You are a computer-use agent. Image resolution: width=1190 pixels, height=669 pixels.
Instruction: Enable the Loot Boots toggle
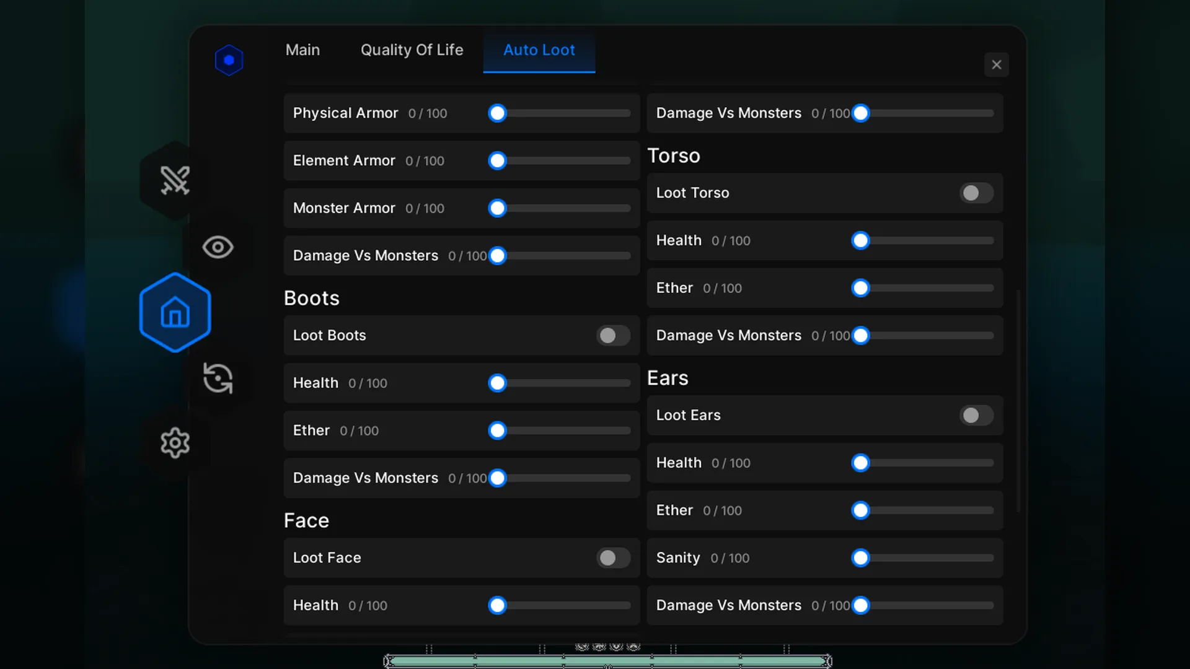coord(612,335)
